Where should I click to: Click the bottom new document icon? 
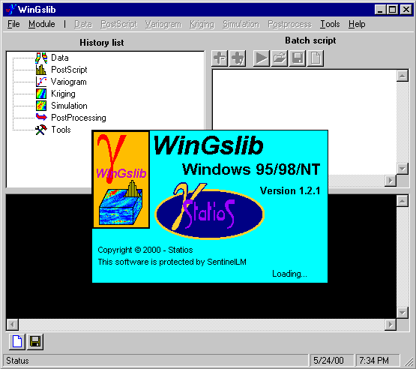pos(17,341)
